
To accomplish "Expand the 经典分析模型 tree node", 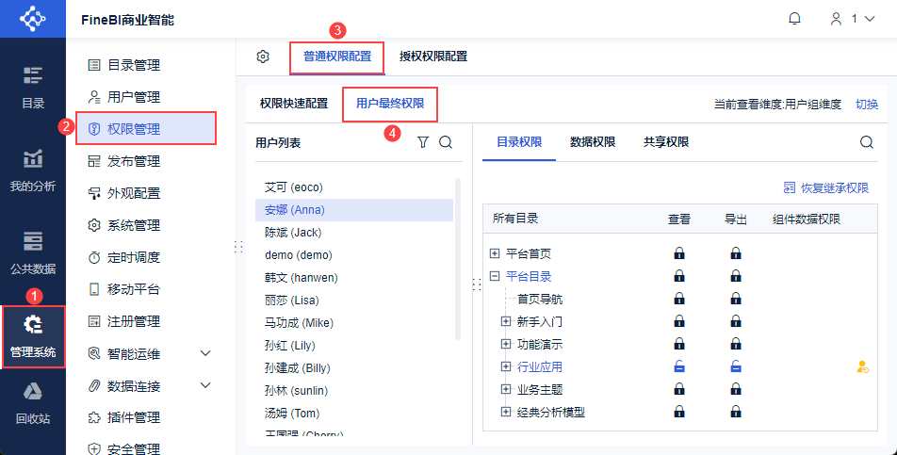I will pos(506,412).
